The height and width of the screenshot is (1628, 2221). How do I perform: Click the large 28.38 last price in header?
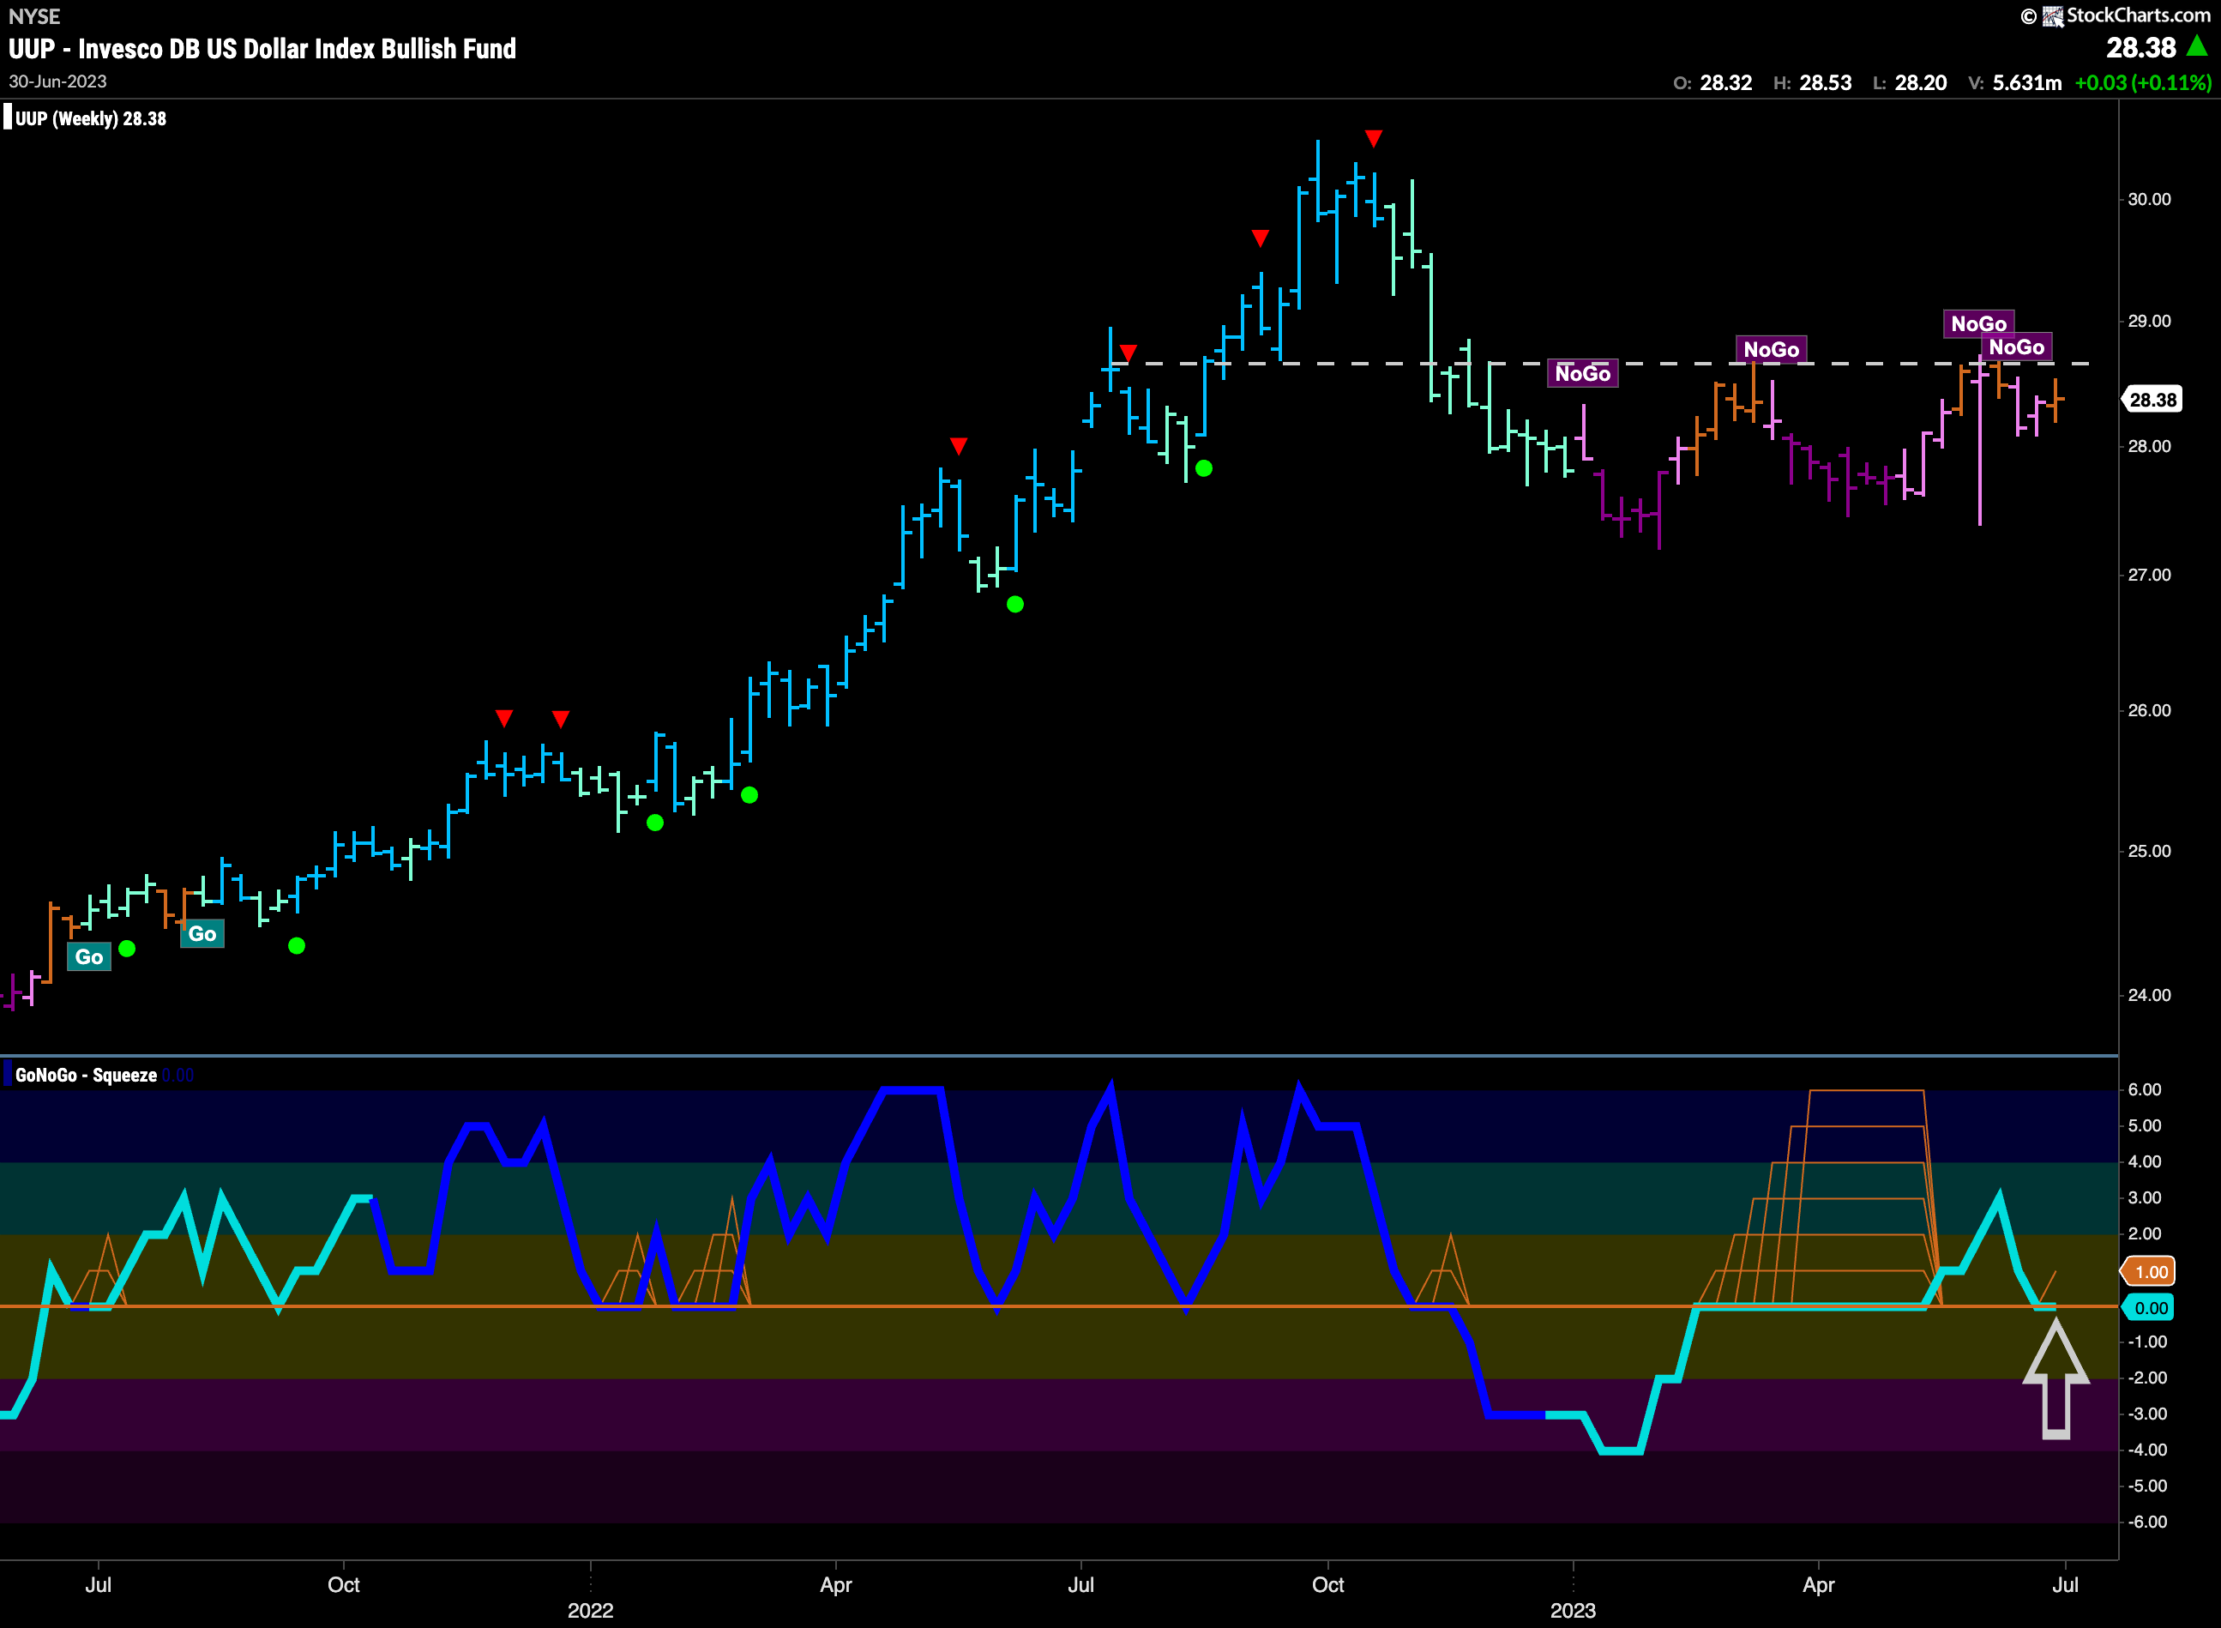click(x=2140, y=47)
